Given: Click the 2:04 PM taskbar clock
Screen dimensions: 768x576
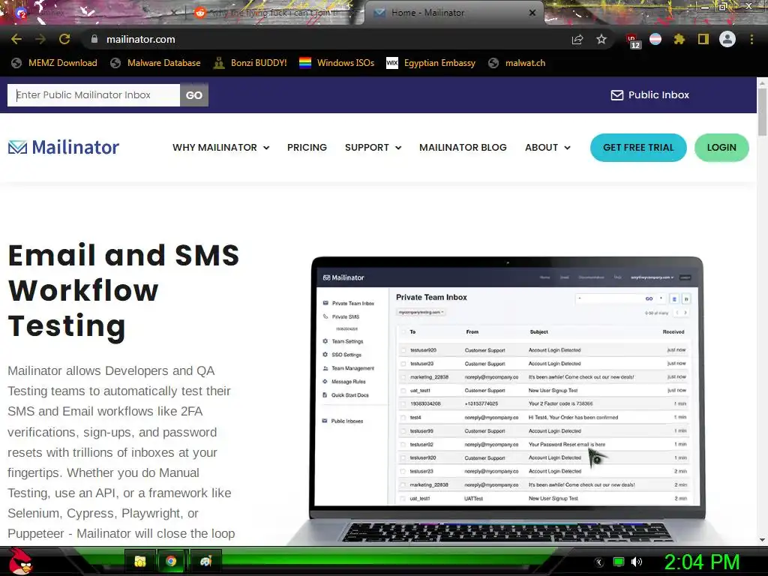Looking at the screenshot, I should (x=701, y=562).
